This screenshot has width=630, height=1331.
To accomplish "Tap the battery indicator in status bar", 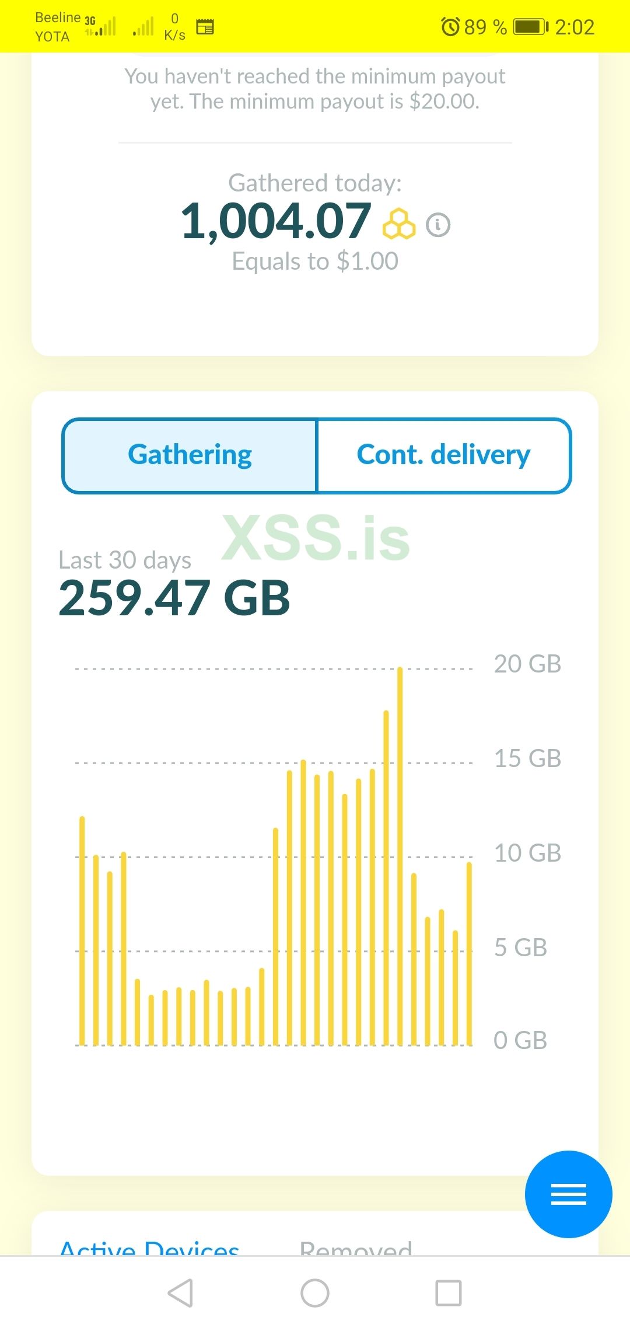I will pos(530,27).
